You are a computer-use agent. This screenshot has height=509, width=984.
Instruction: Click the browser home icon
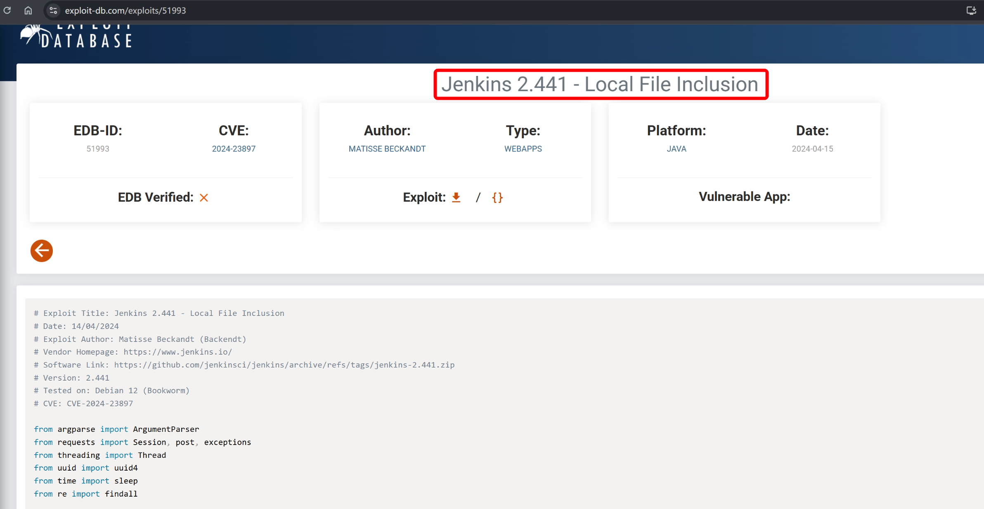28,10
